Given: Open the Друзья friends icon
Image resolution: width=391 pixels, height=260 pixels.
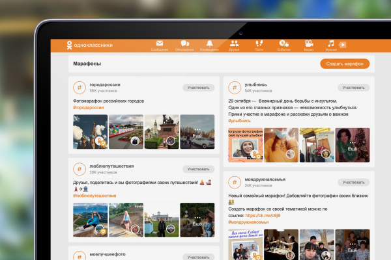Looking at the screenshot, I should coord(234,44).
